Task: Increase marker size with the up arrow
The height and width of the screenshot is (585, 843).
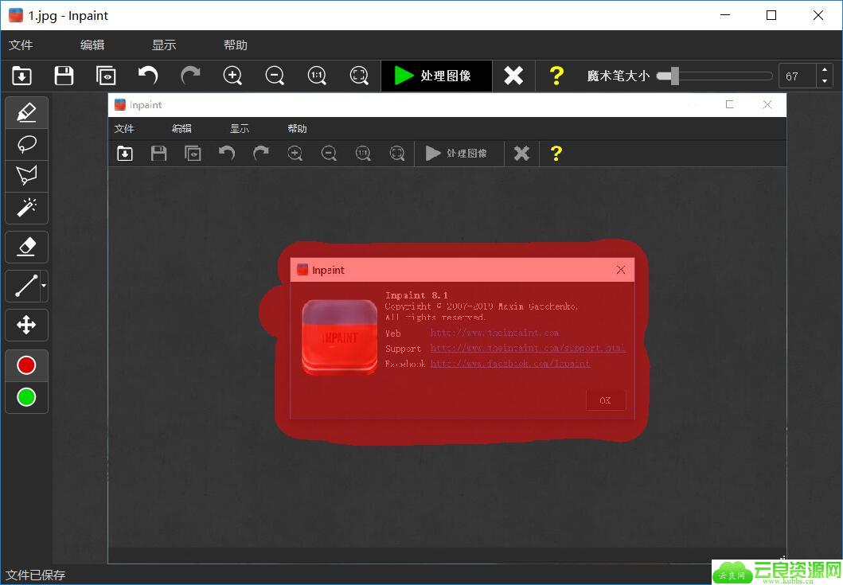Action: tap(825, 70)
